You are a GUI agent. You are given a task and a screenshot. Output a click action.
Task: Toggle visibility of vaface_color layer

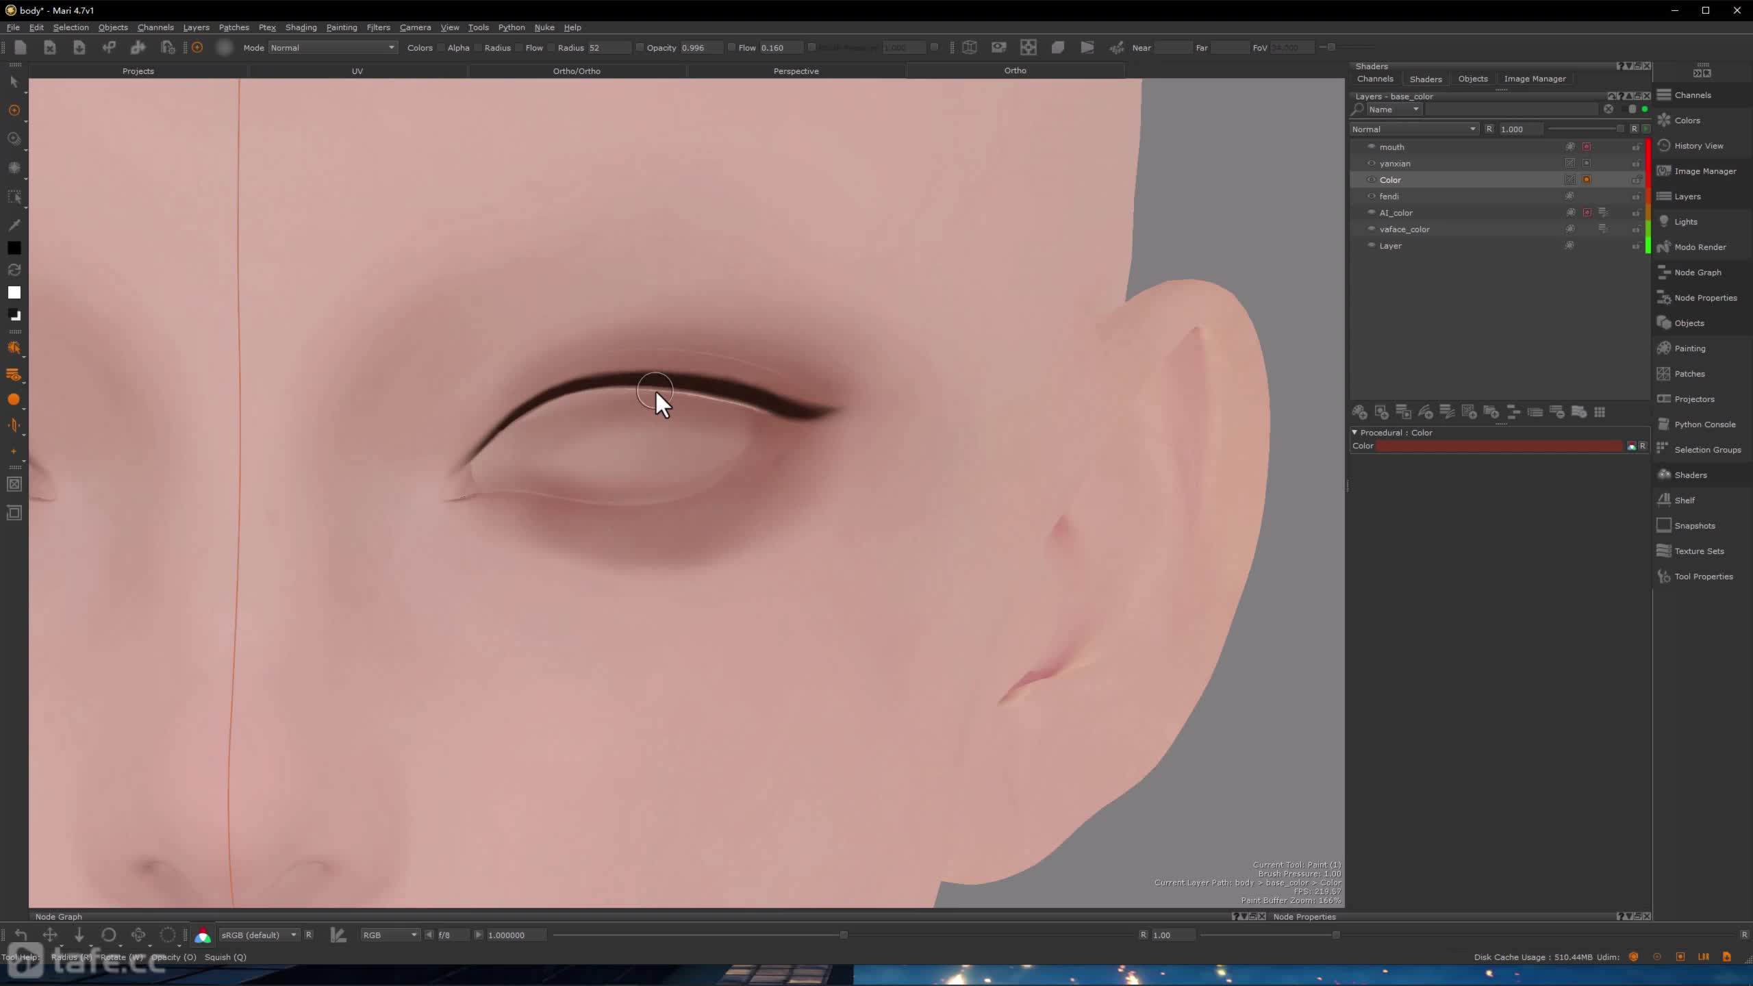tap(1371, 229)
